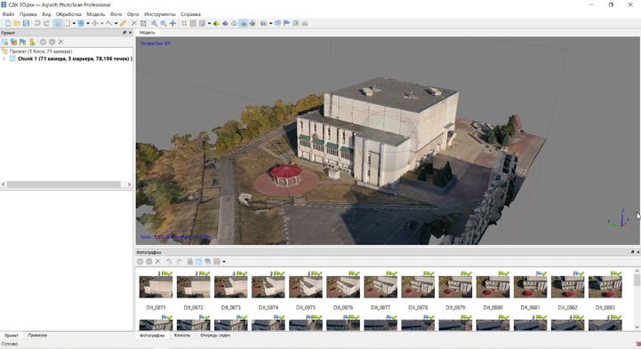Toggle show markers flag icon
The width and height of the screenshot is (641, 349).
tap(286, 23)
